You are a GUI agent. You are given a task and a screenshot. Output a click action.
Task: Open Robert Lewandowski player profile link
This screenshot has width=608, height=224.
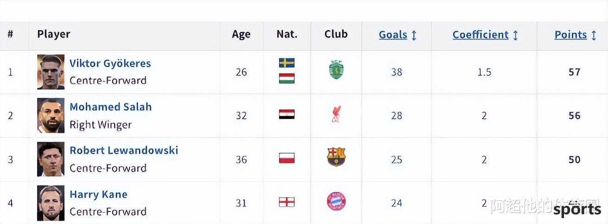124,150
